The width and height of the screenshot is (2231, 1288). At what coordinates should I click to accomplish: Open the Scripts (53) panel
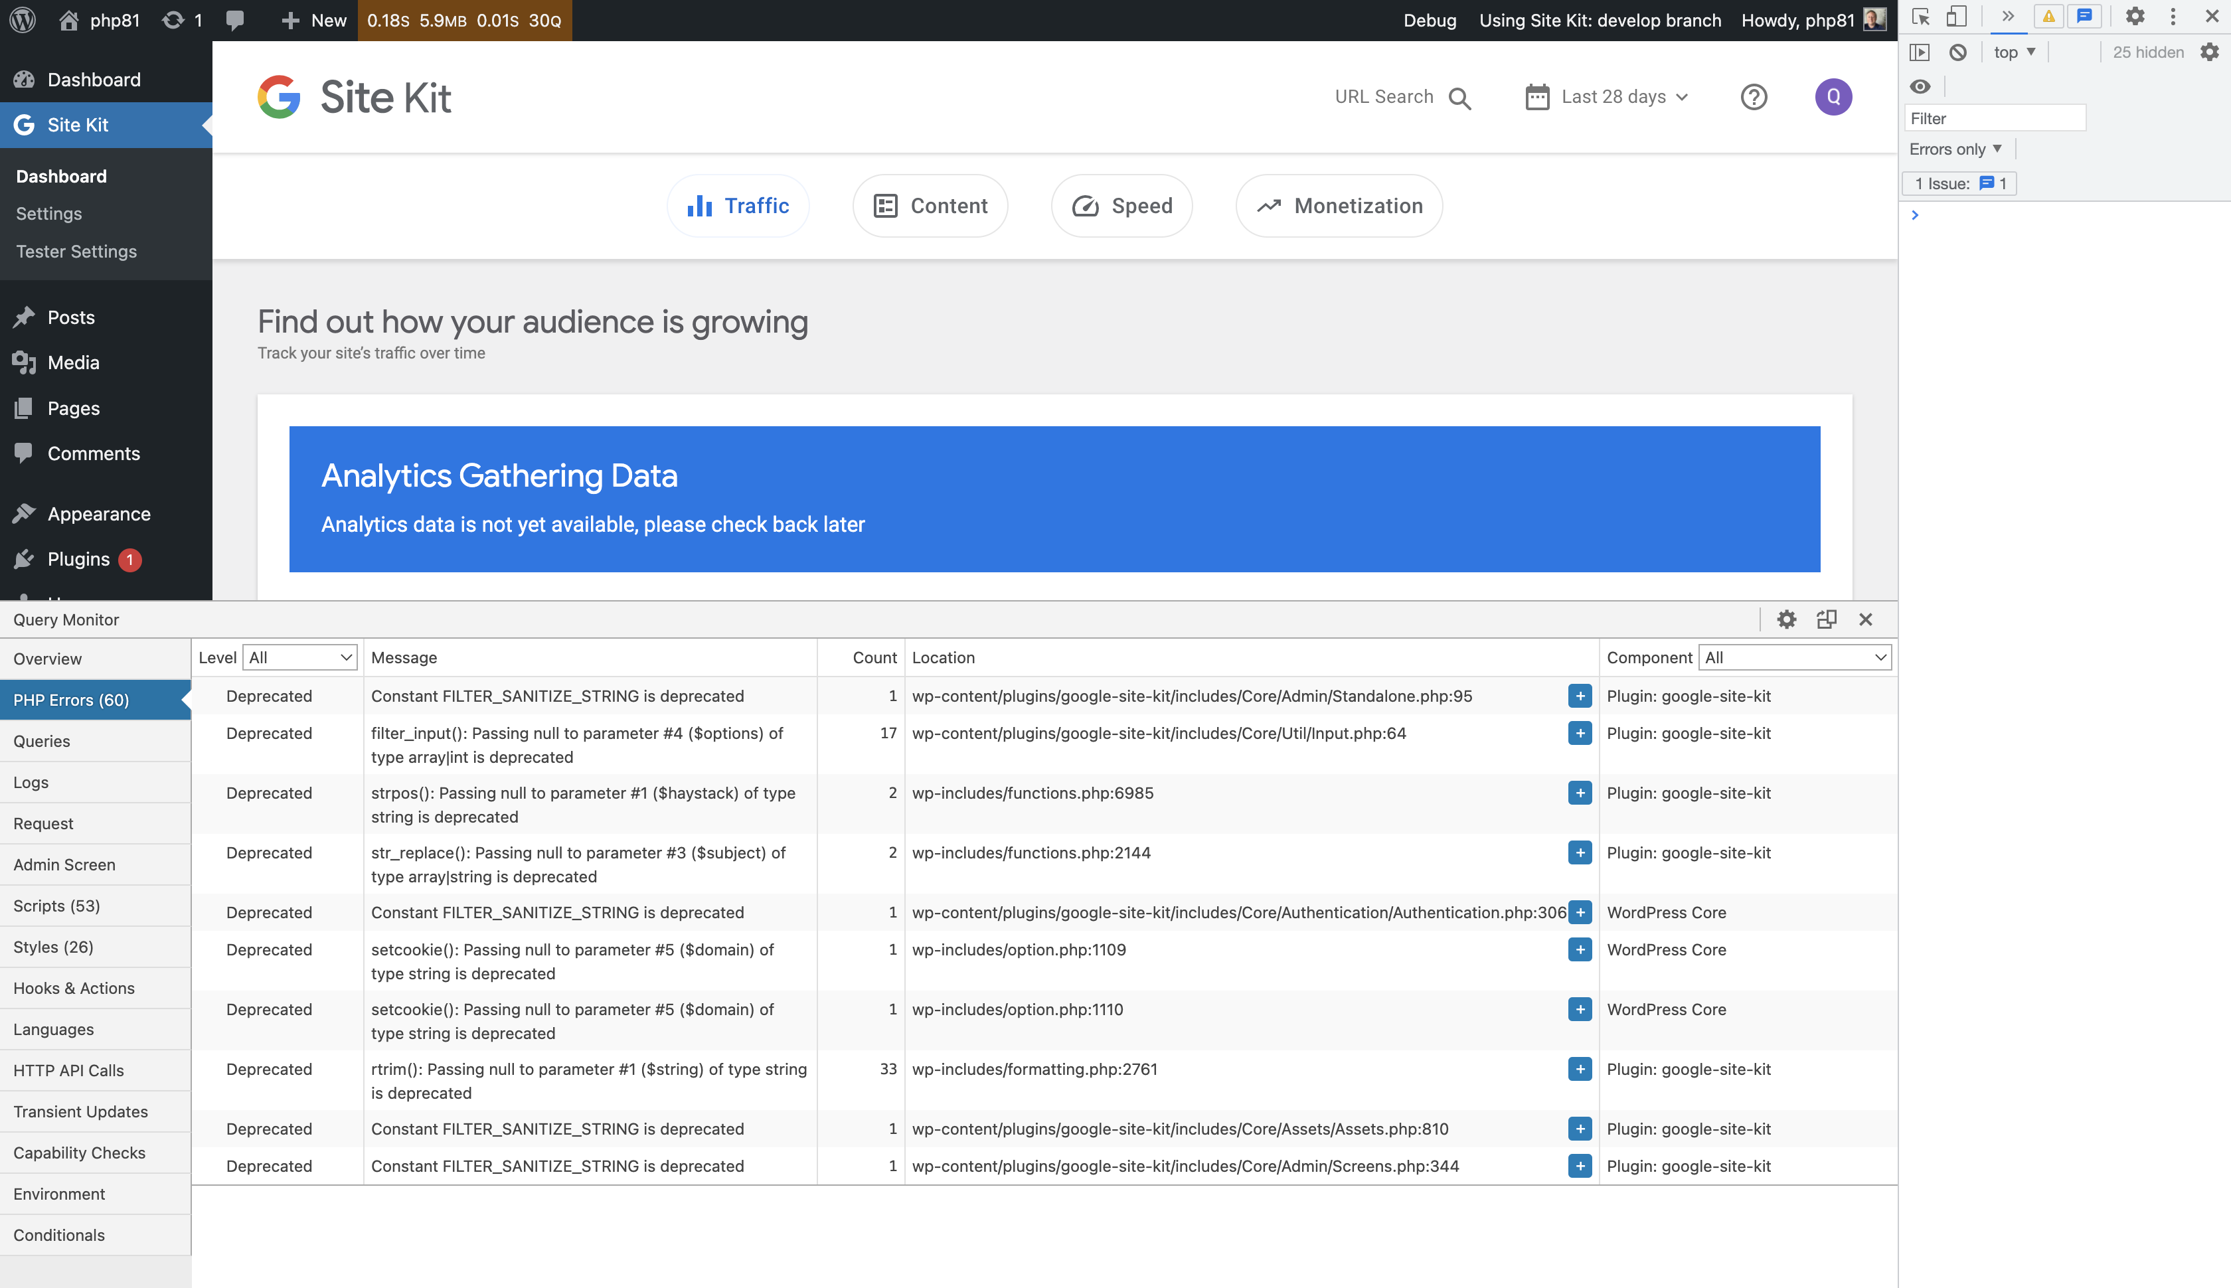[x=96, y=905]
